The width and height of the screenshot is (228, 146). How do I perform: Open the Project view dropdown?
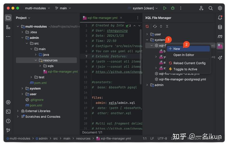(23, 18)
